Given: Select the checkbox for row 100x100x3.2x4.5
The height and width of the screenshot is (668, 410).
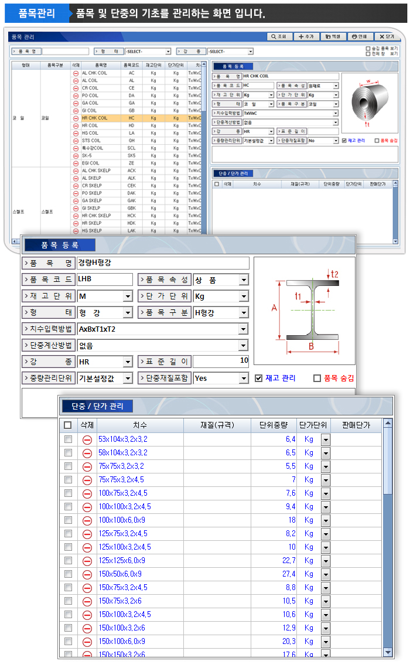Looking at the screenshot, I should coord(68,506).
